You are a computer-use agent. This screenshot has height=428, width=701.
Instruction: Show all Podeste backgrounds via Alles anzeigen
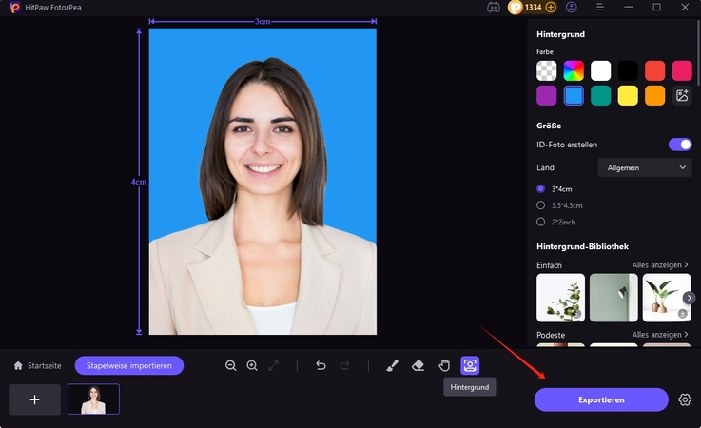660,335
